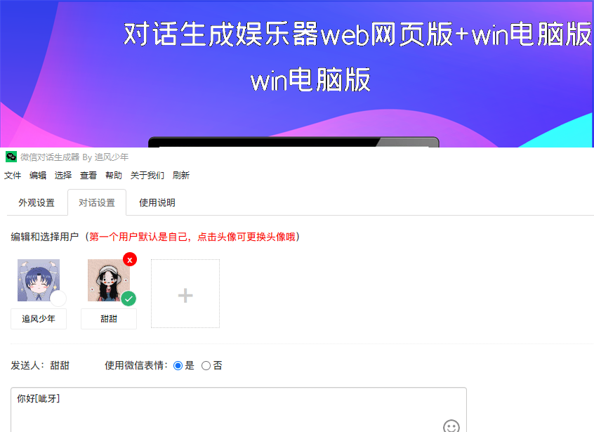The width and height of the screenshot is (594, 432).
Task: Add a new user with plus box
Action: click(x=185, y=294)
